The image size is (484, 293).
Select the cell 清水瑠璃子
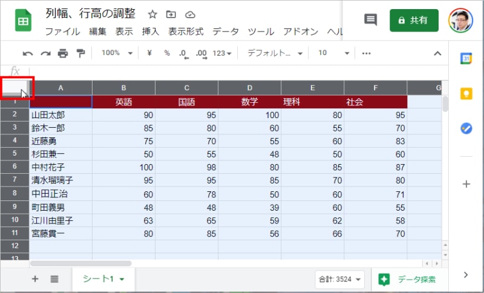tap(61, 180)
